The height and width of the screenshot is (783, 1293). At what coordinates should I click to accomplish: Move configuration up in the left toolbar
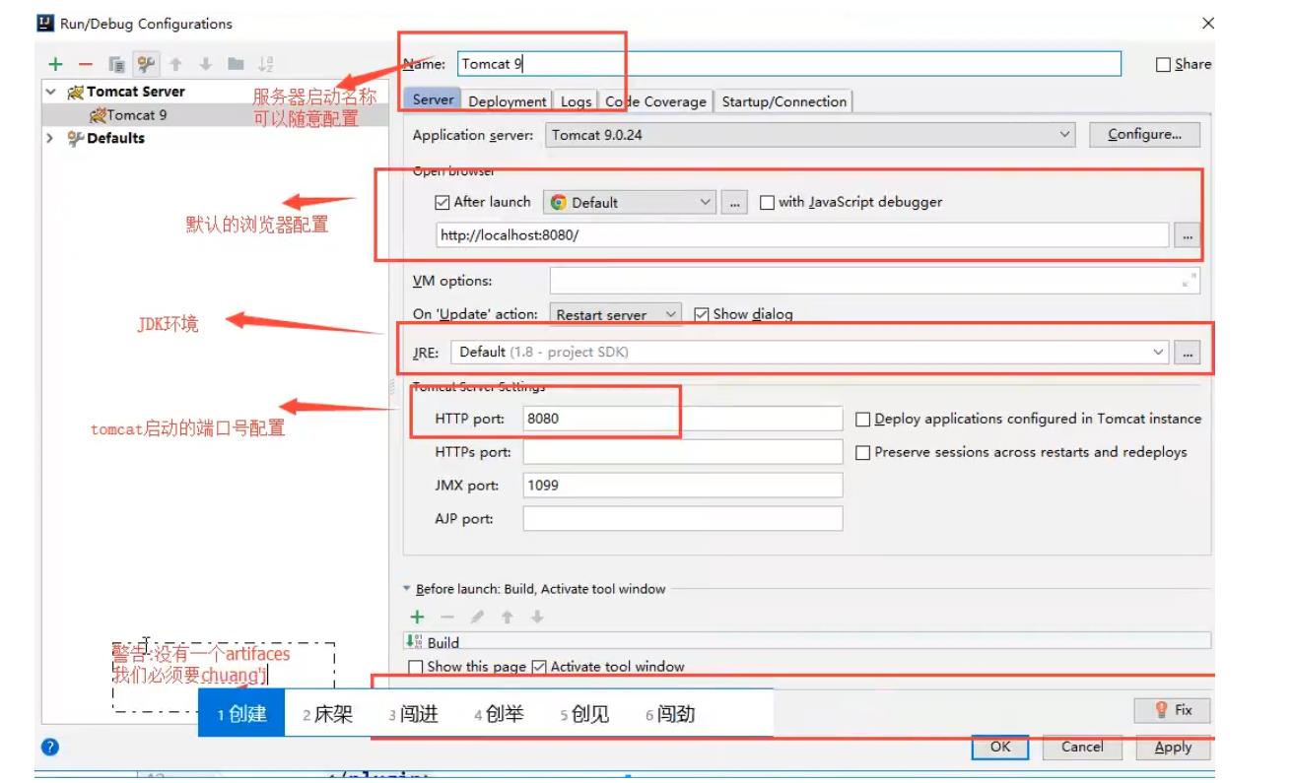point(175,64)
